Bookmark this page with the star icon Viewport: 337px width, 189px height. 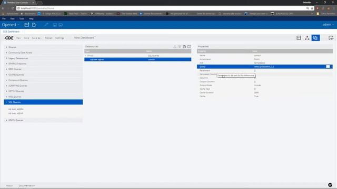click(x=312, y=8)
